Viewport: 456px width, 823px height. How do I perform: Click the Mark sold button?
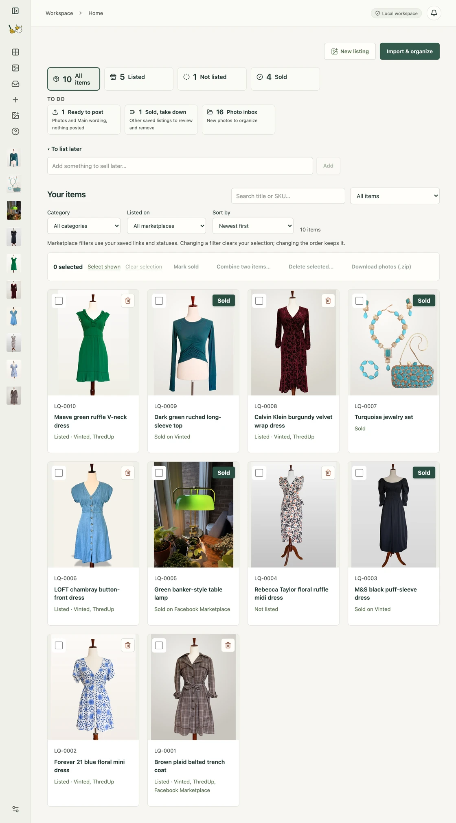(x=186, y=267)
